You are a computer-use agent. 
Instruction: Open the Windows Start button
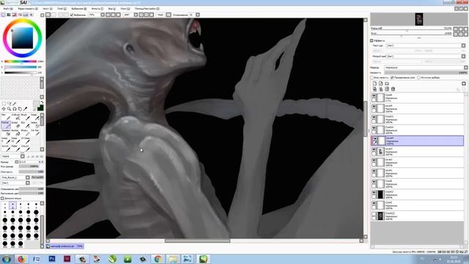click(x=6, y=259)
